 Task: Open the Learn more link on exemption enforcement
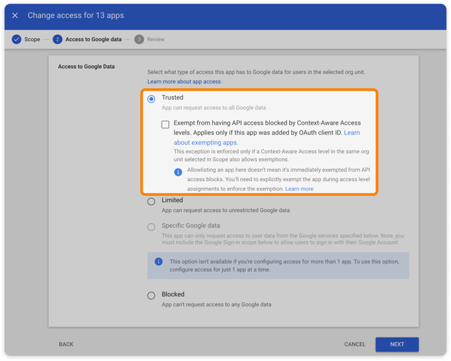coord(299,189)
